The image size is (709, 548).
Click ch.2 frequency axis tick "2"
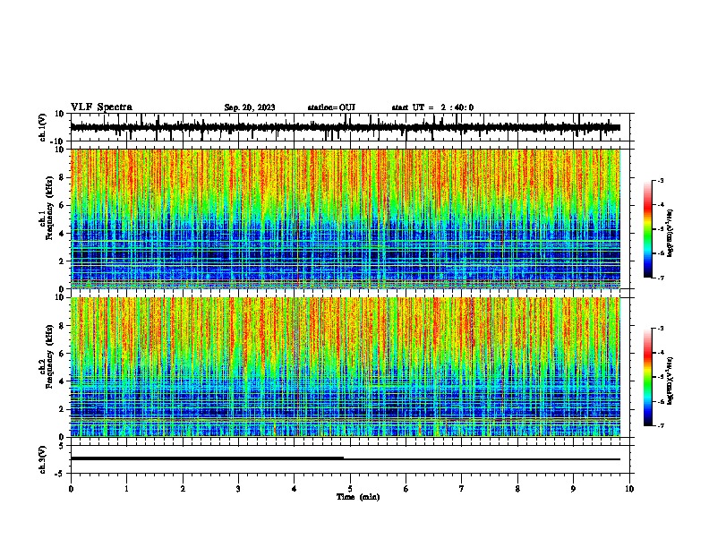[x=62, y=409]
